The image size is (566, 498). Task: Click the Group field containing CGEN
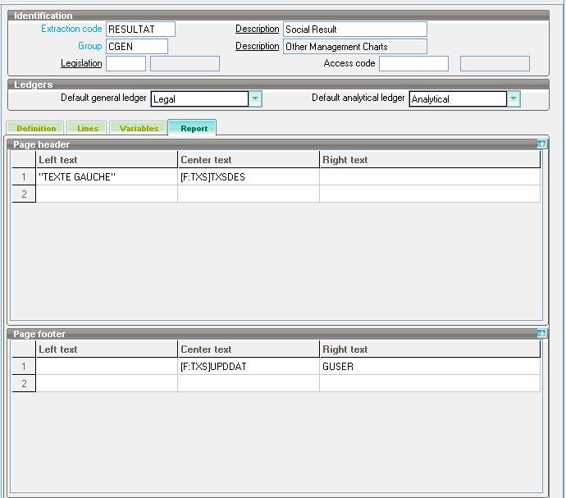pos(137,47)
